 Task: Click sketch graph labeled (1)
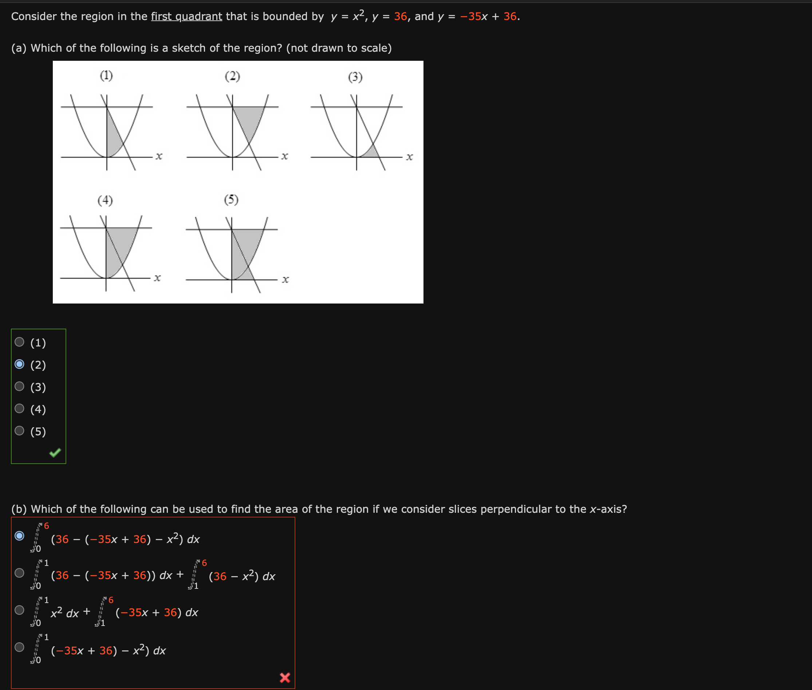tap(107, 131)
